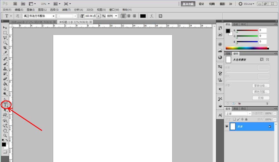This screenshot has width=279, height=162.
Task: Open the 图层(L) menu
Action: point(42,10)
